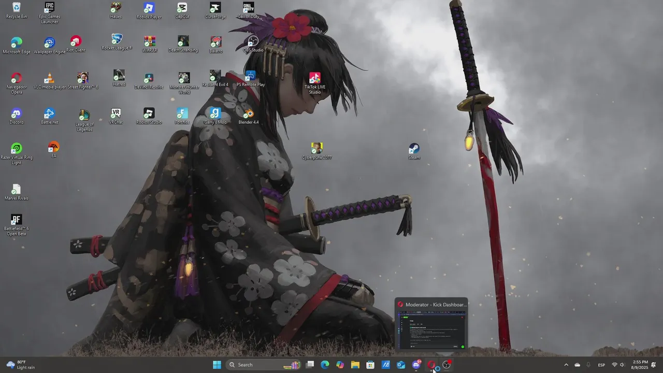Select the Monster Hunter World icon

tap(184, 83)
